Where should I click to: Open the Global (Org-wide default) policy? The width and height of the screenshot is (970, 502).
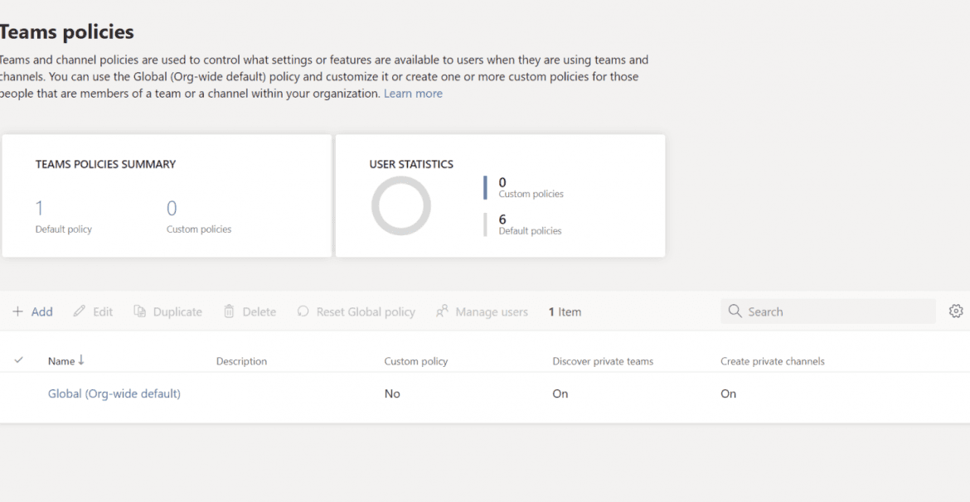coord(114,393)
